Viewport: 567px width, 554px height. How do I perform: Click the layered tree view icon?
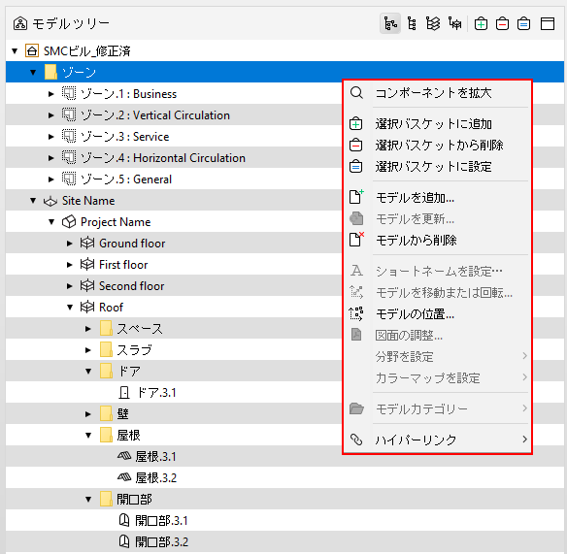point(433,24)
